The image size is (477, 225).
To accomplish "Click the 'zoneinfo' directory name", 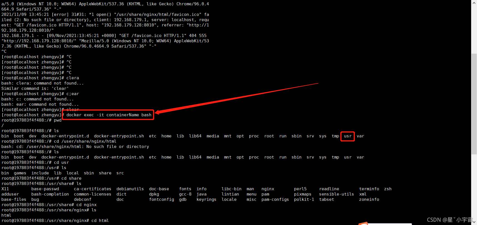I will pos(369,199).
